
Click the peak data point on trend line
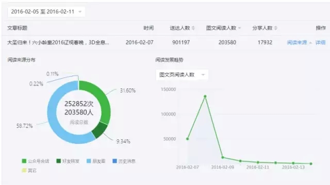pos(205,97)
